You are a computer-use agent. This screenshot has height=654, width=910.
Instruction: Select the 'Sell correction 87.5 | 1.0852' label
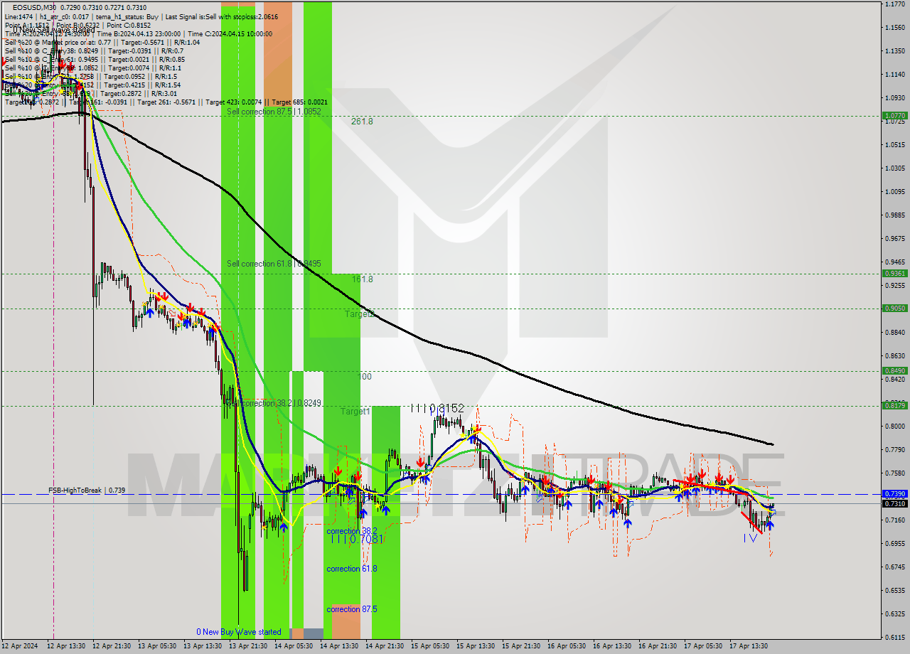[x=274, y=112]
